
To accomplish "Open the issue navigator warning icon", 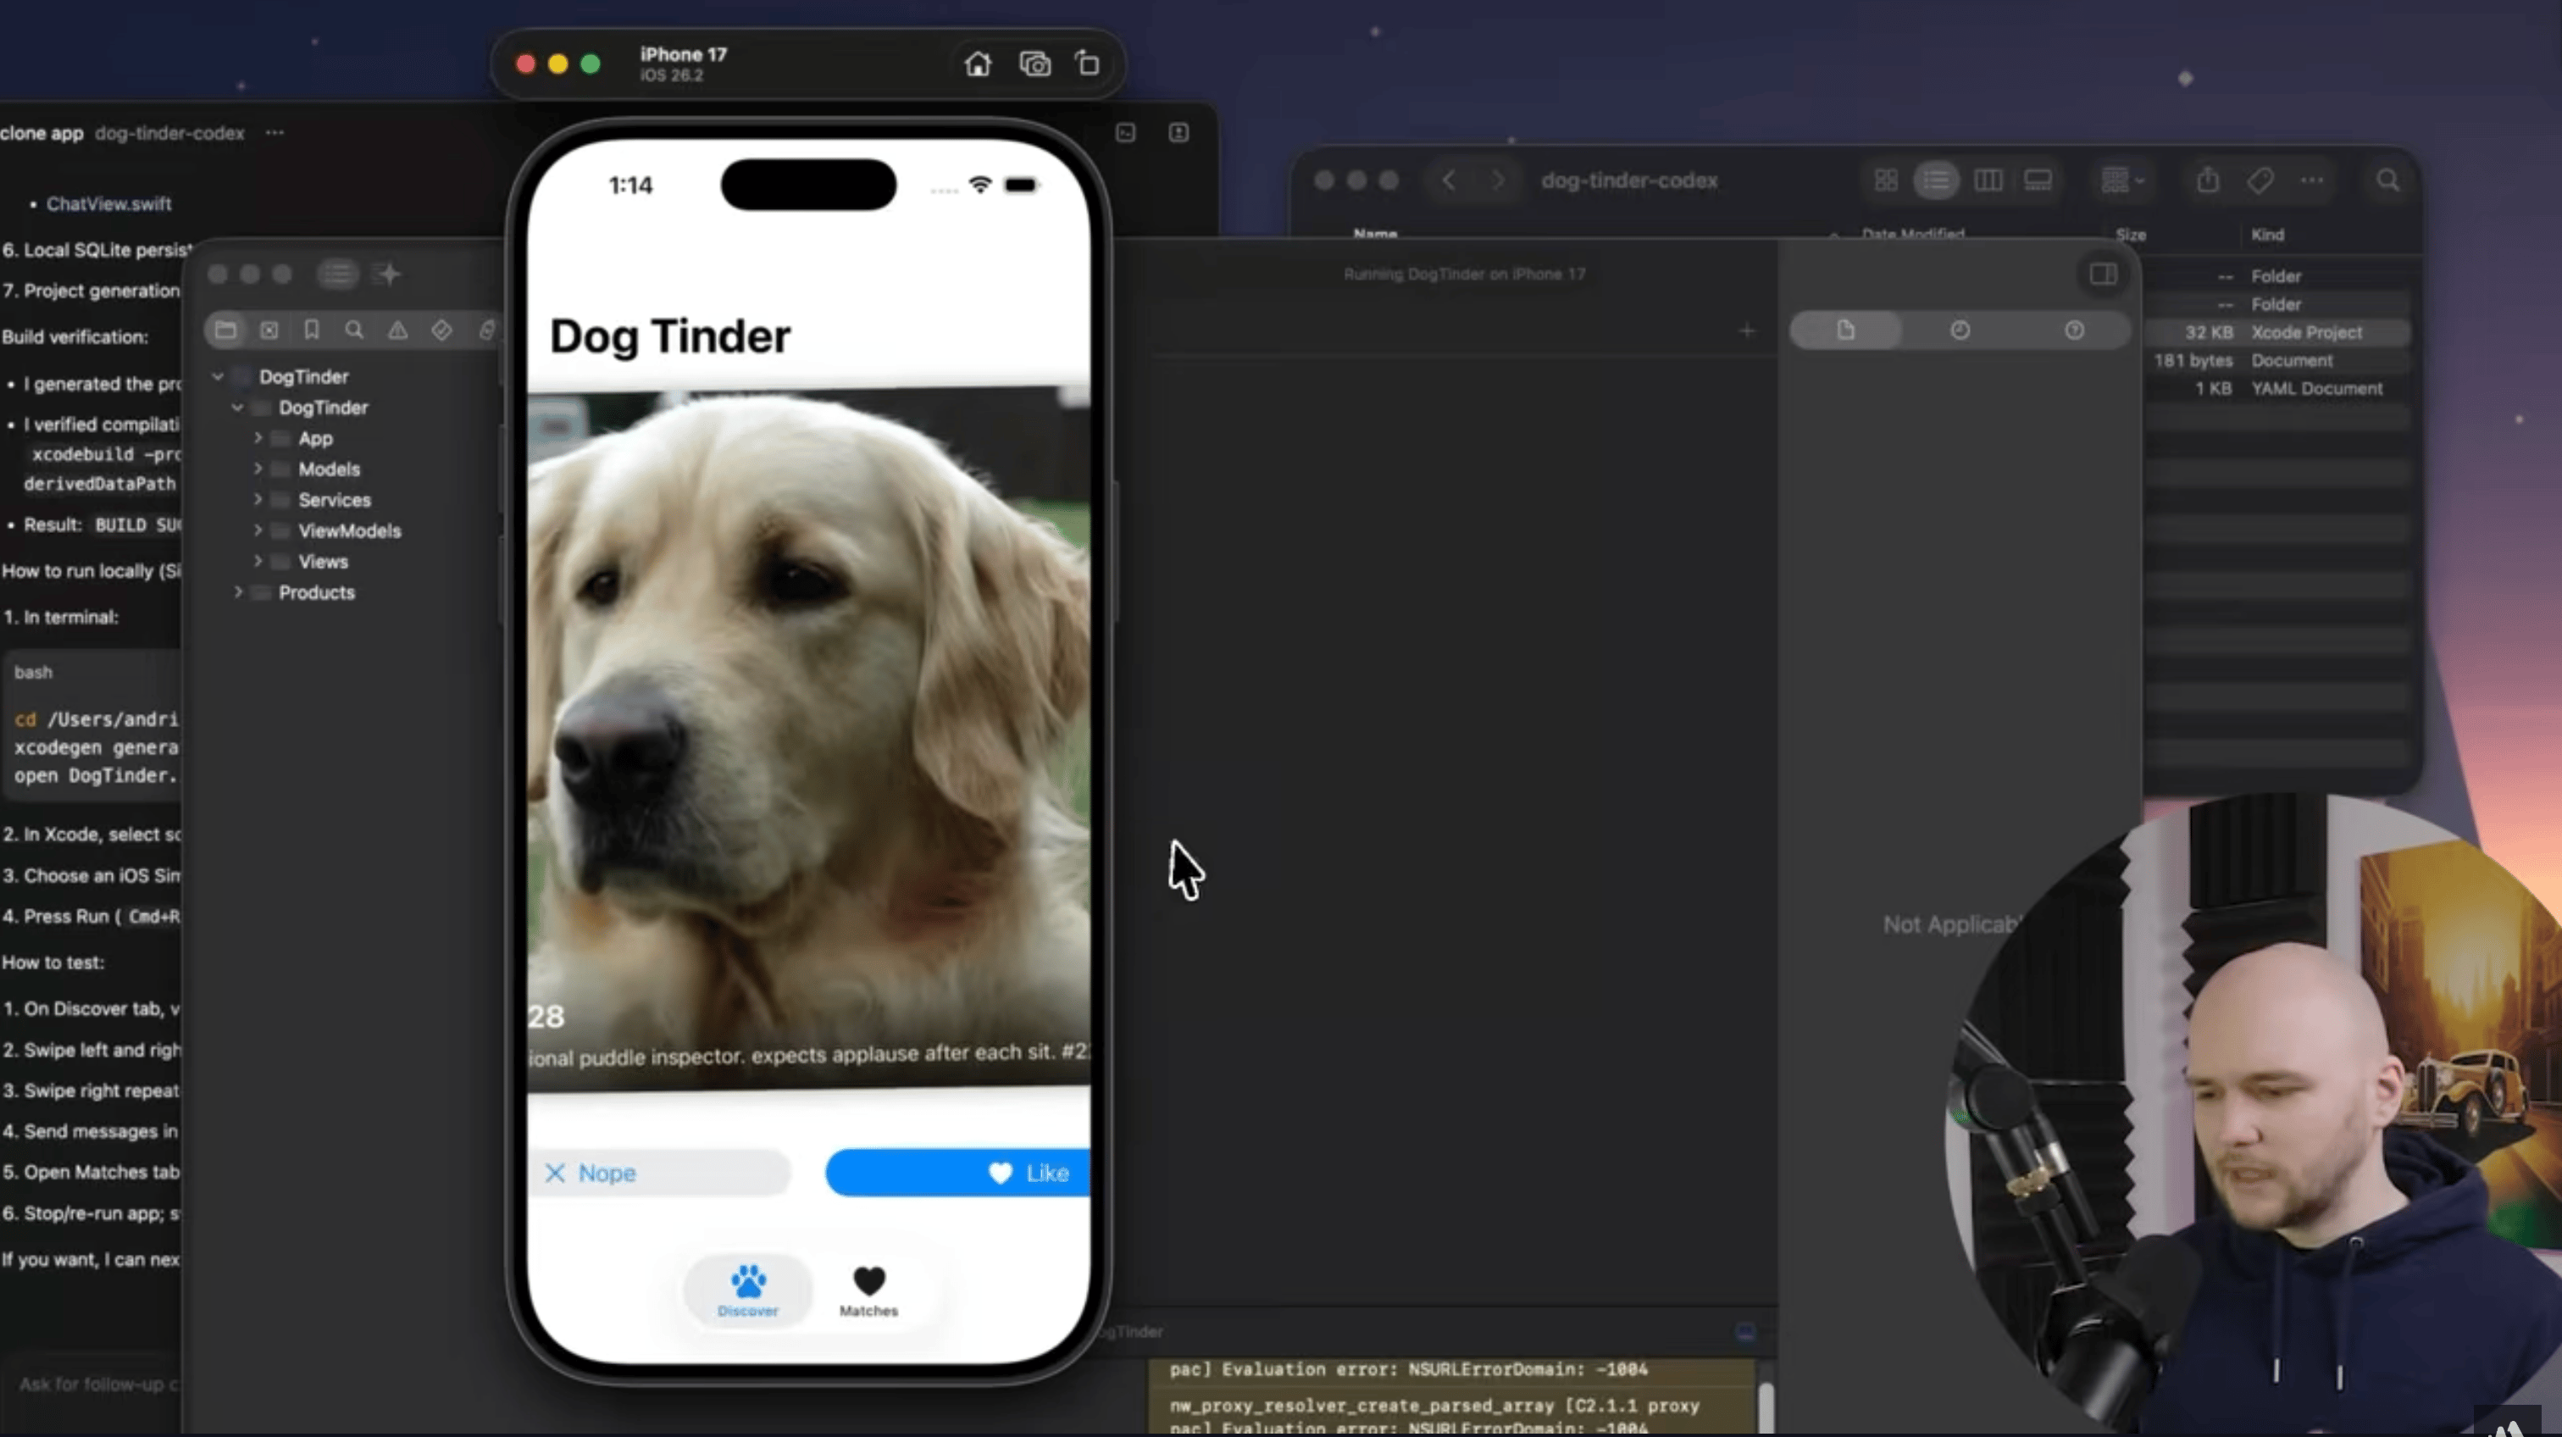I will (398, 329).
